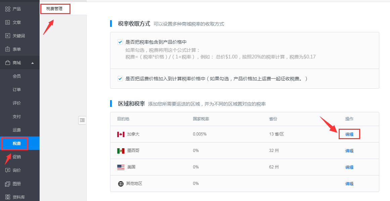Go to 会员 members submenu item
The height and width of the screenshot is (201, 390).
[x=17, y=76]
